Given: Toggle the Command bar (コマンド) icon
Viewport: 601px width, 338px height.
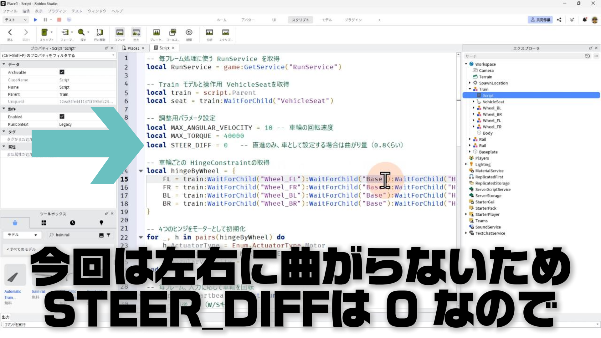Looking at the screenshot, I should (x=120, y=33).
